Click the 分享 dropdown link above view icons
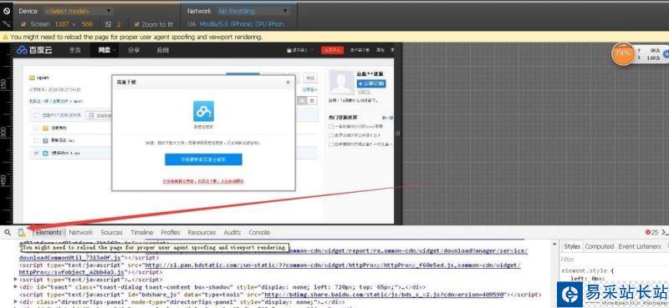 pos(309,90)
